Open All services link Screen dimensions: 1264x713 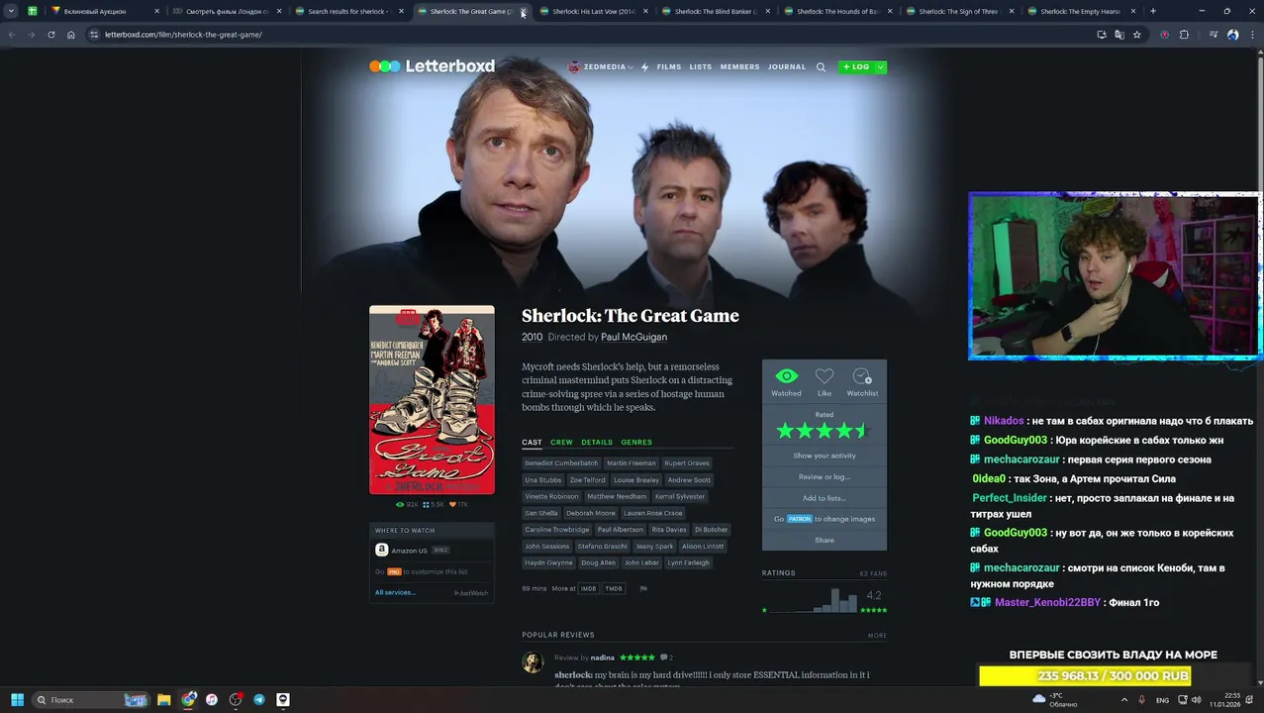click(395, 593)
